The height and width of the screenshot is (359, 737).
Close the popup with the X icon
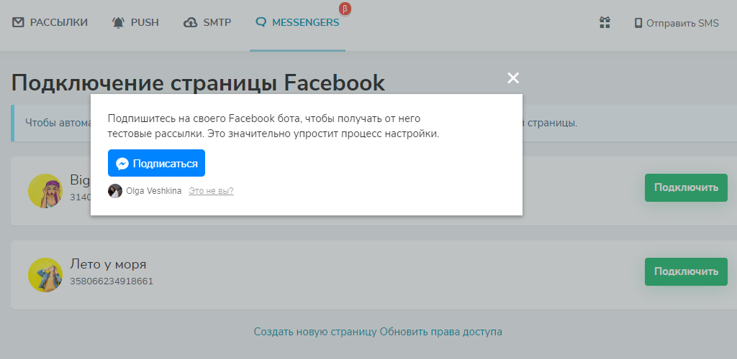[512, 78]
